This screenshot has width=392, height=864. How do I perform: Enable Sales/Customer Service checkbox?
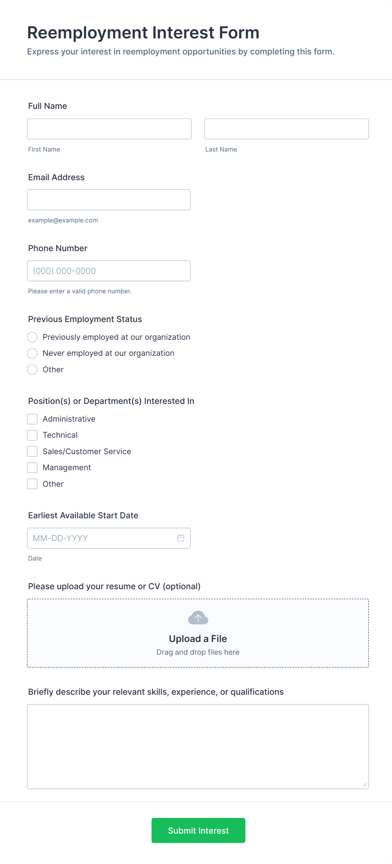[x=32, y=452]
